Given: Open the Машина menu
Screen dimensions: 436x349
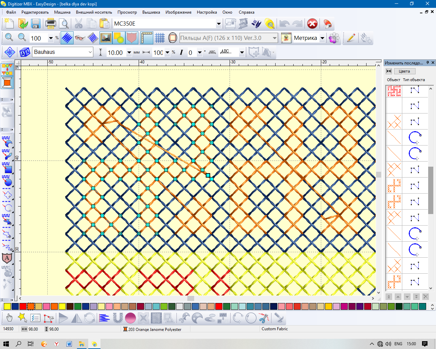Looking at the screenshot, I should 62,12.
